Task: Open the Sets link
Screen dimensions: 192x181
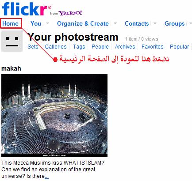Action: tap(33, 47)
